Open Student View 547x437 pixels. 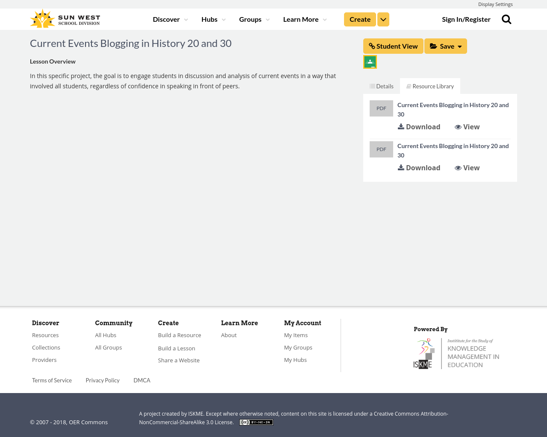pos(393,46)
